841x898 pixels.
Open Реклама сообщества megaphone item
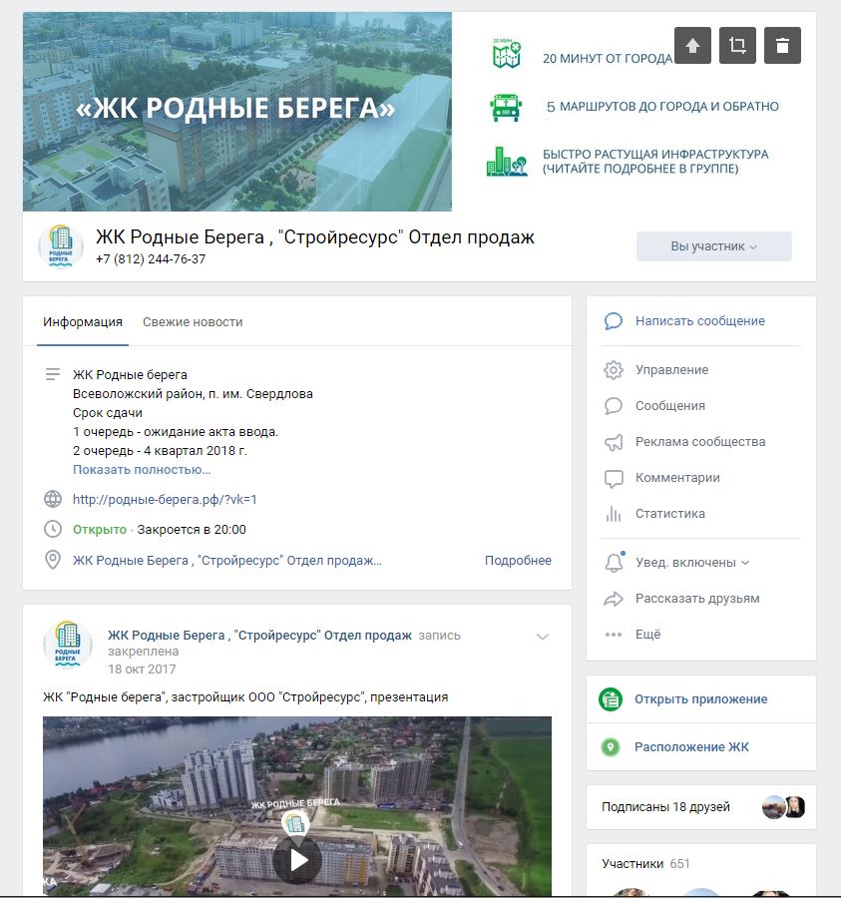click(699, 442)
